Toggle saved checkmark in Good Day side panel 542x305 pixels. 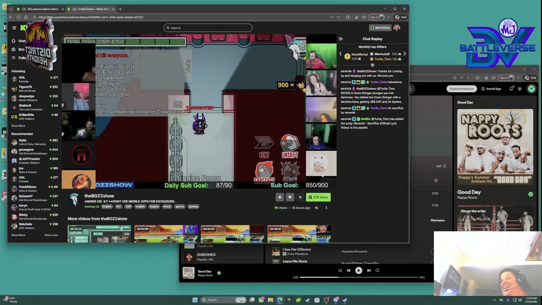click(x=531, y=194)
